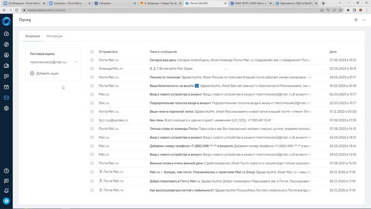Close the Яндекс Почта browser tab
Screen dimensions: 371x209
[180, 3]
